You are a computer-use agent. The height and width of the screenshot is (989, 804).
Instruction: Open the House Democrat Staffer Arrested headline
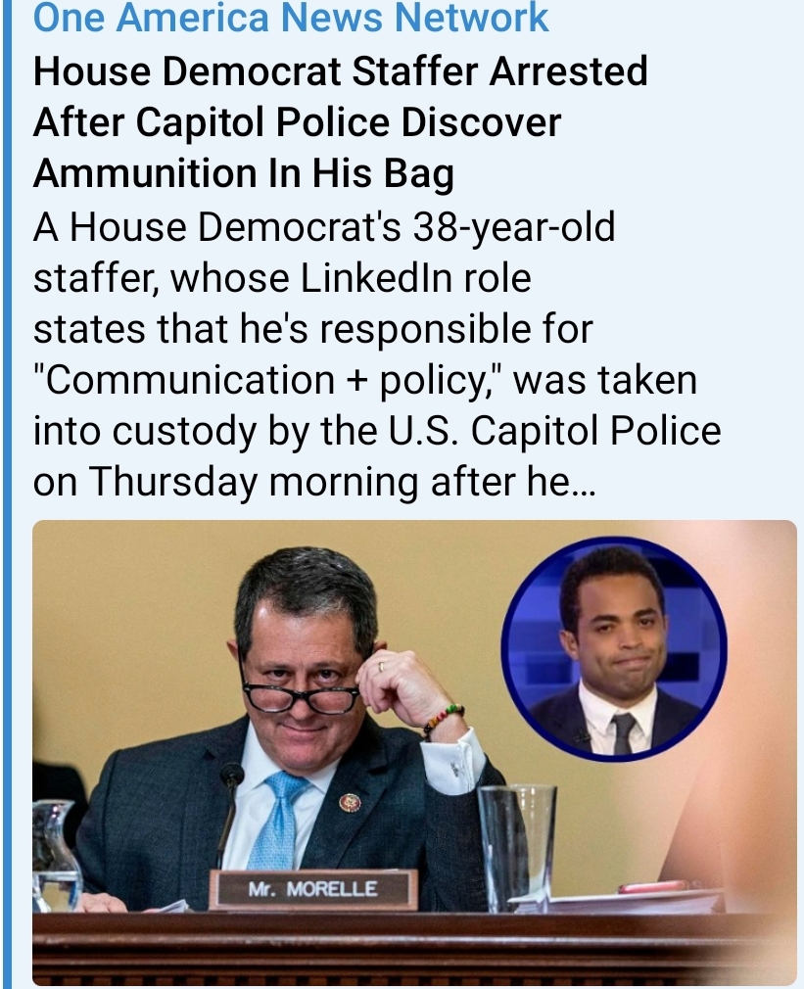coord(341,121)
